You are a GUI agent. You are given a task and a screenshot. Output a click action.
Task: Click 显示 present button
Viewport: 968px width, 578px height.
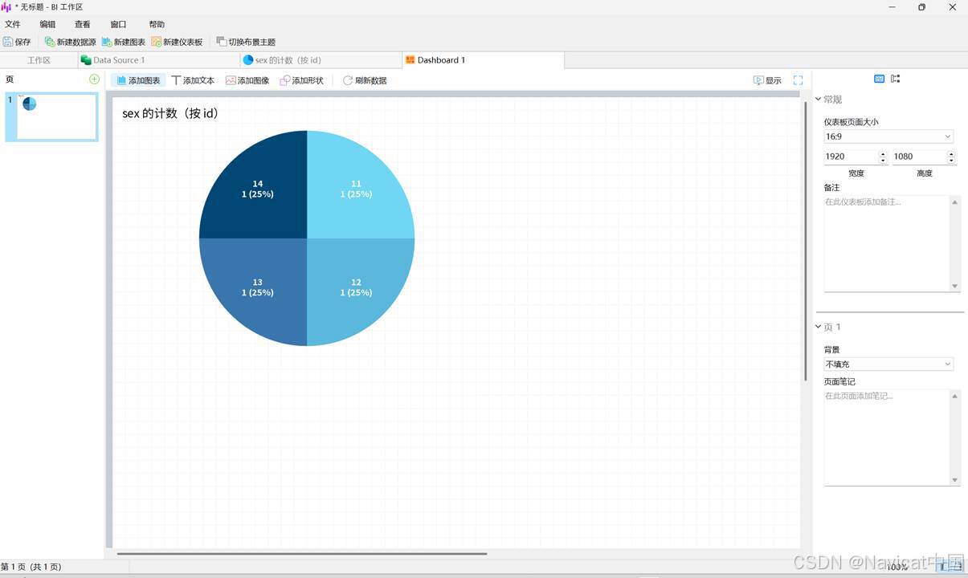[x=767, y=80]
